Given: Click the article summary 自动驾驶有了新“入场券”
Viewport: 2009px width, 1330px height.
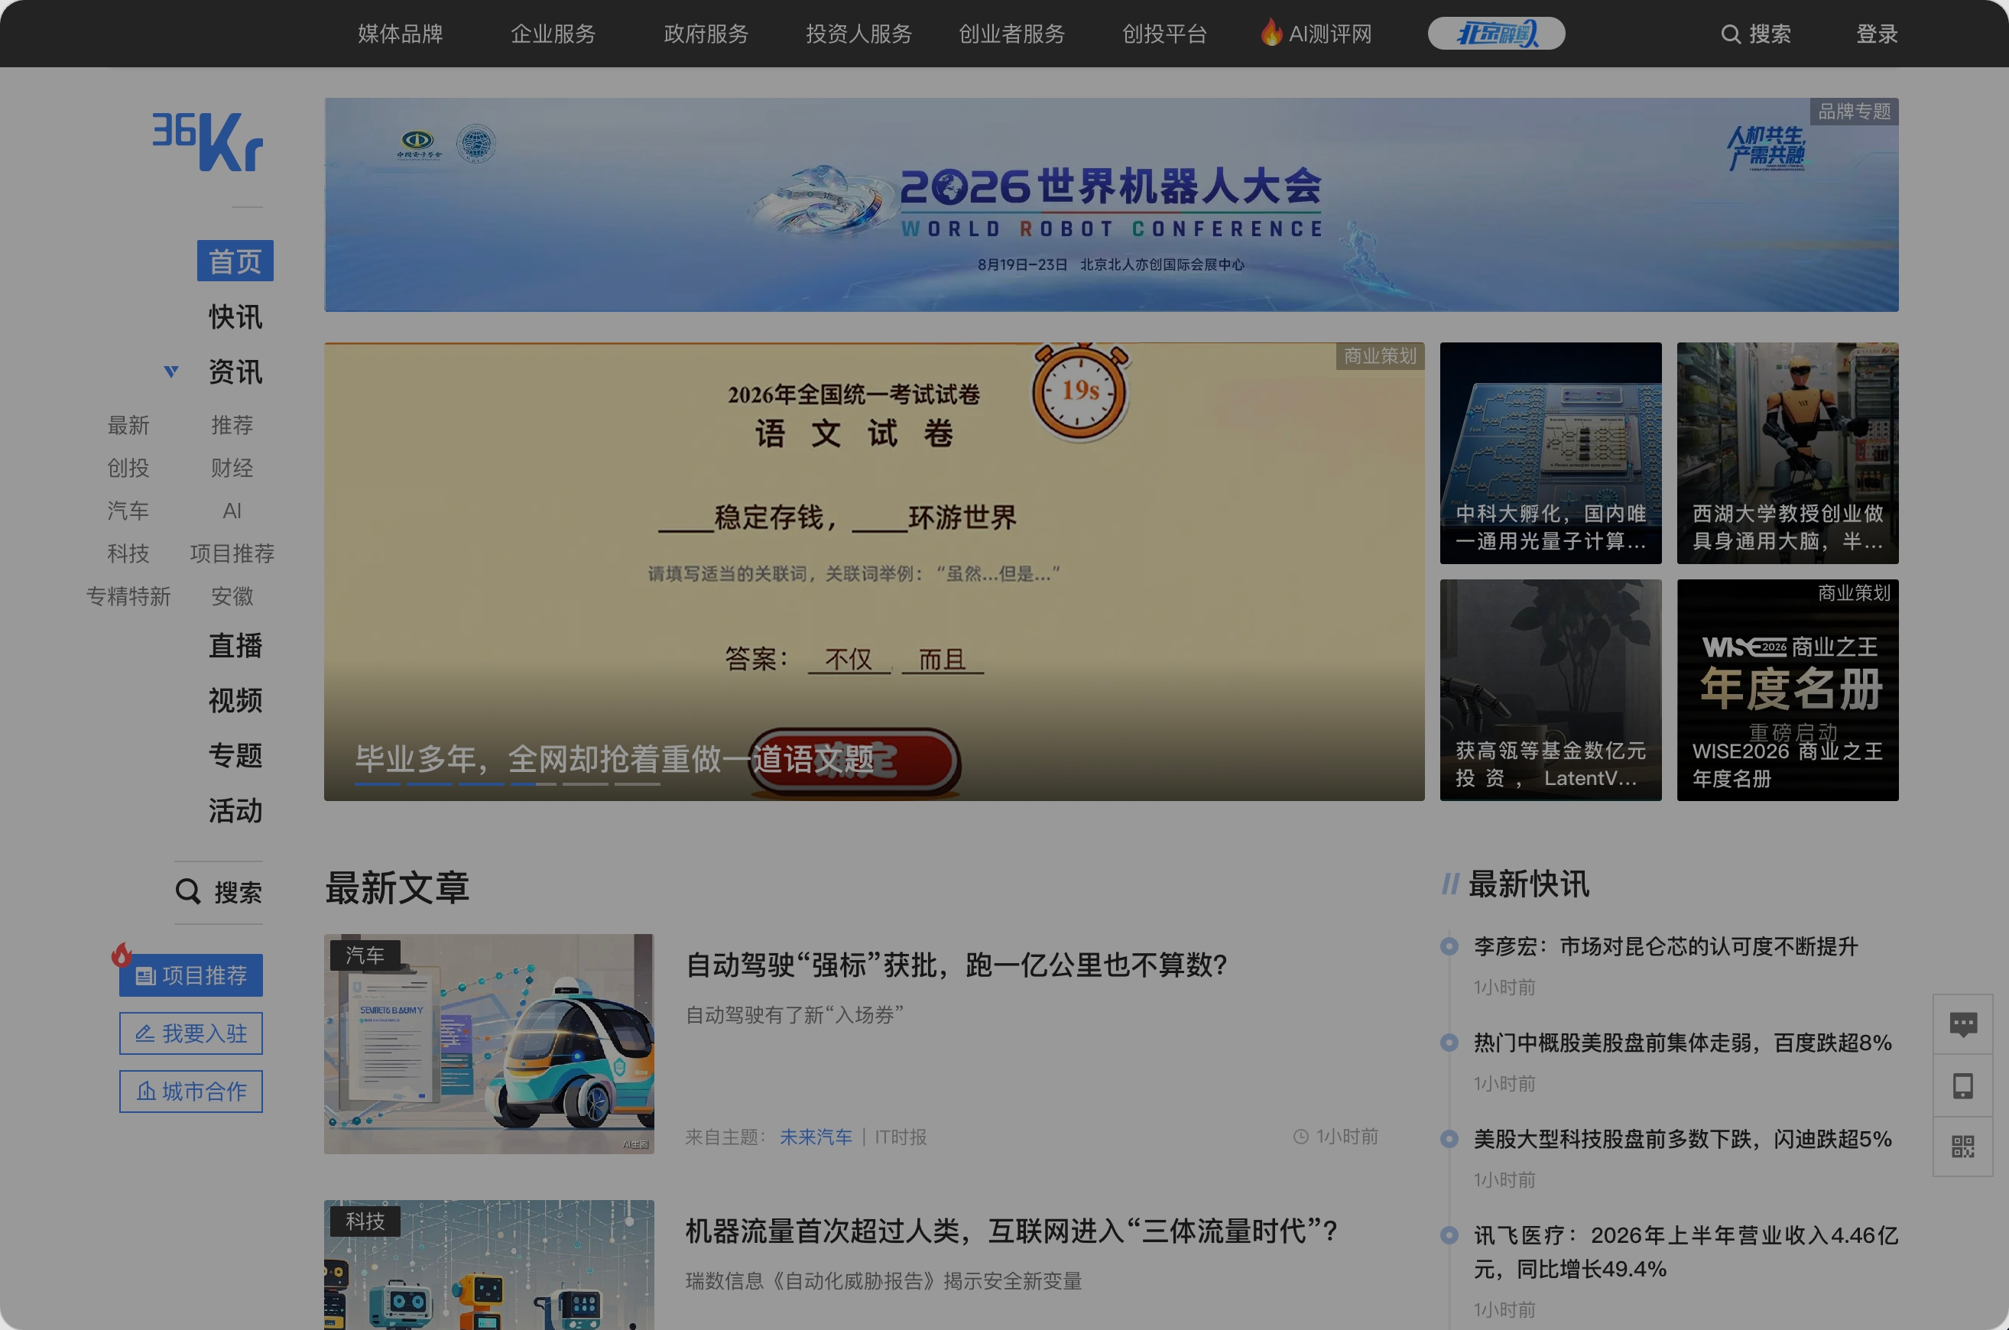Looking at the screenshot, I should (794, 1014).
